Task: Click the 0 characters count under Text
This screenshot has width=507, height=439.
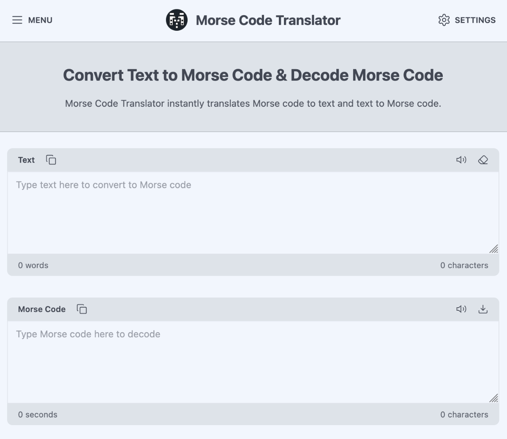Action: tap(464, 265)
